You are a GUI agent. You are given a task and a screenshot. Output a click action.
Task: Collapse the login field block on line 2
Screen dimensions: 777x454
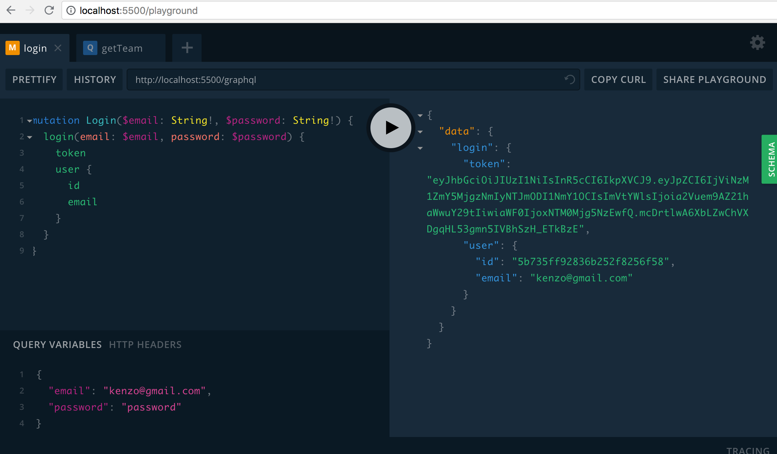pos(30,137)
